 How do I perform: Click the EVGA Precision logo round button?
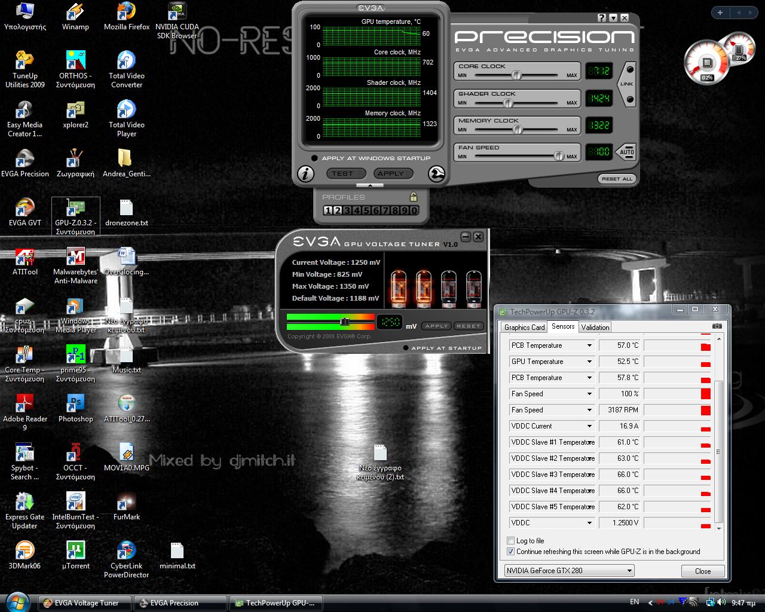pos(437,174)
